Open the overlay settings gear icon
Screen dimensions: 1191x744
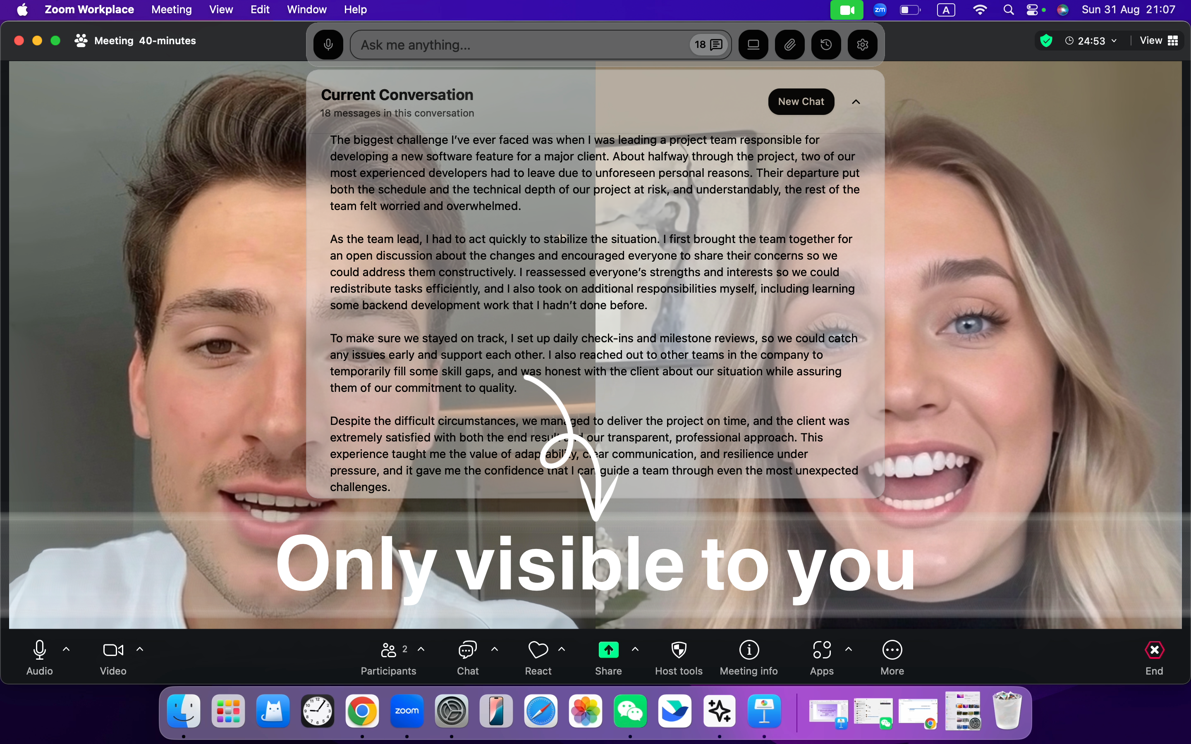coord(862,45)
